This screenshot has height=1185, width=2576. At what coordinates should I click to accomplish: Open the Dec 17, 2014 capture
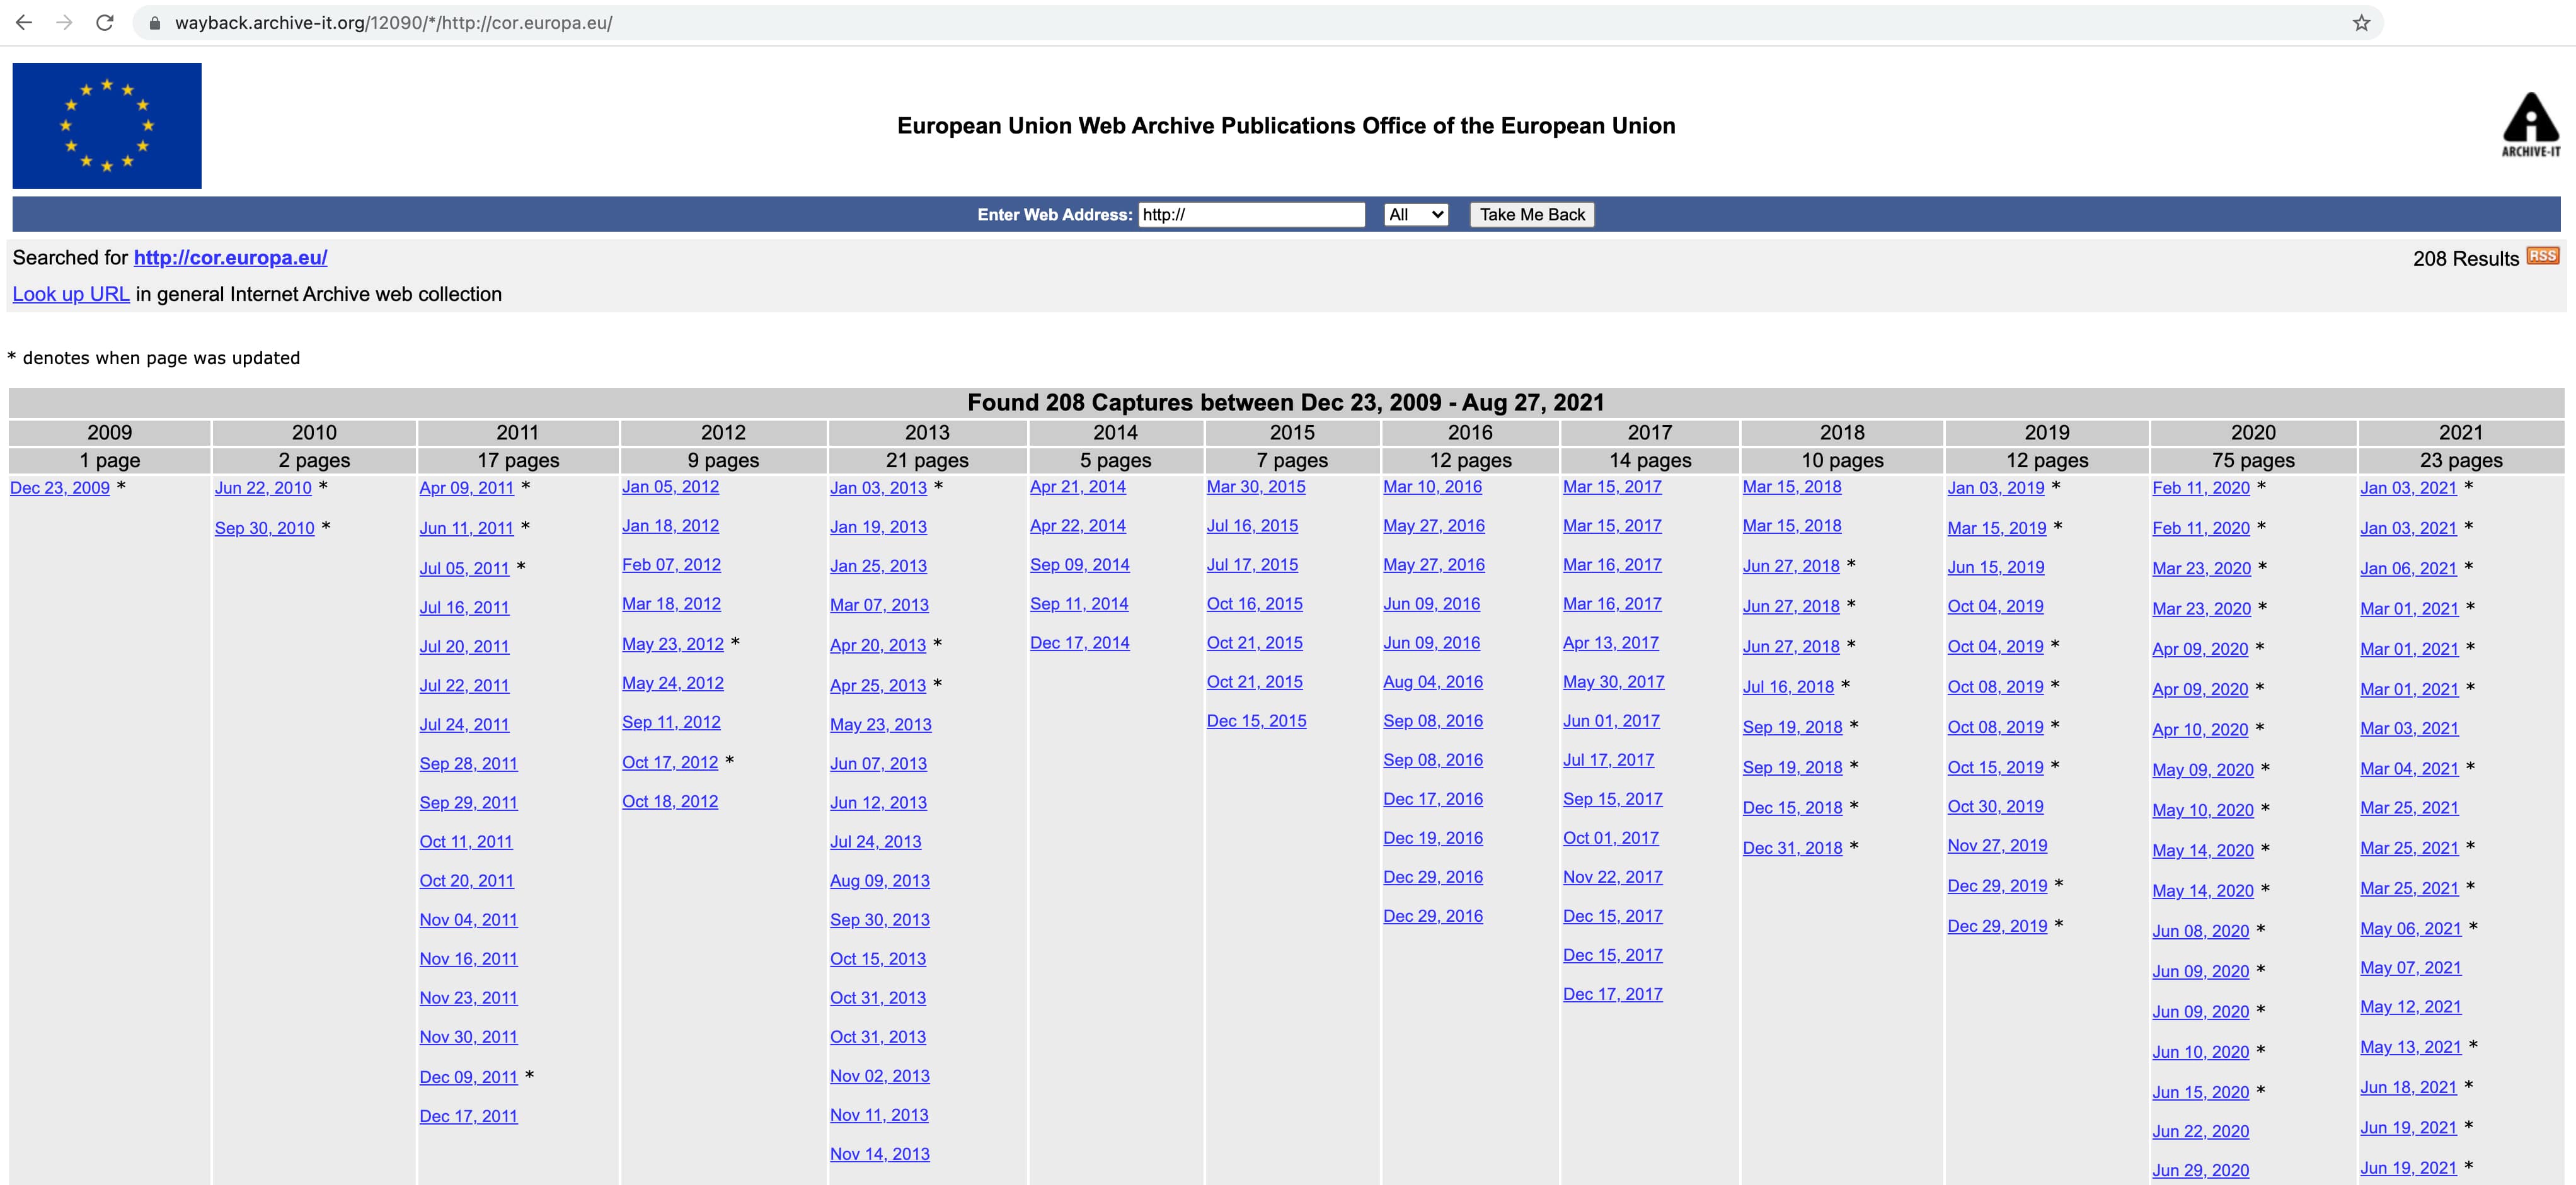pyautogui.click(x=1079, y=642)
